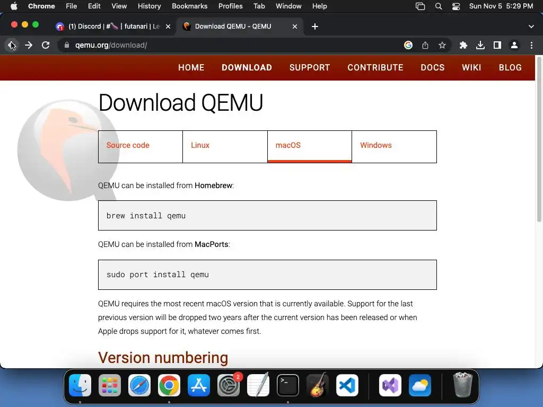Click the page vertical scrollbar
Image resolution: width=543 pixels, height=407 pixels.
(539, 140)
